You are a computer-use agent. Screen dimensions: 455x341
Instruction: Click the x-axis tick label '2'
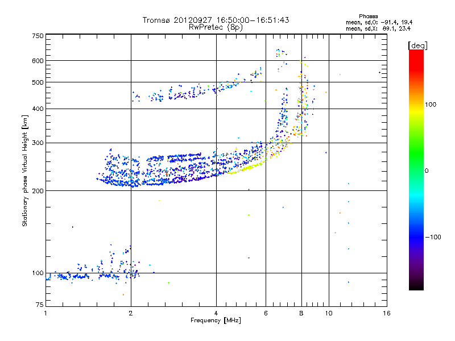click(131, 313)
